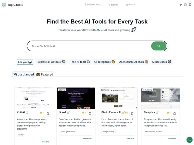Click the Photo Restore AI title

pyautogui.click(x=111, y=112)
